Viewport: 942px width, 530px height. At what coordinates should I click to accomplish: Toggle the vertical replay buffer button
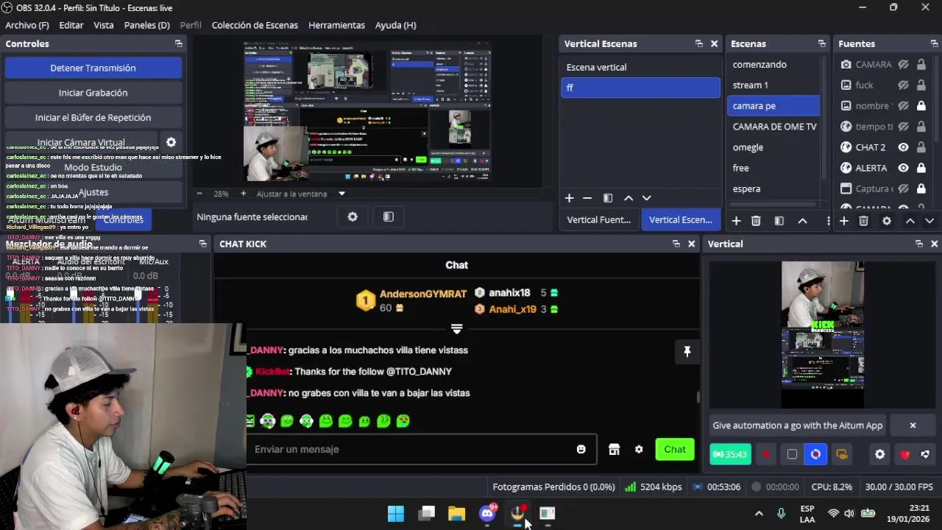tap(816, 454)
